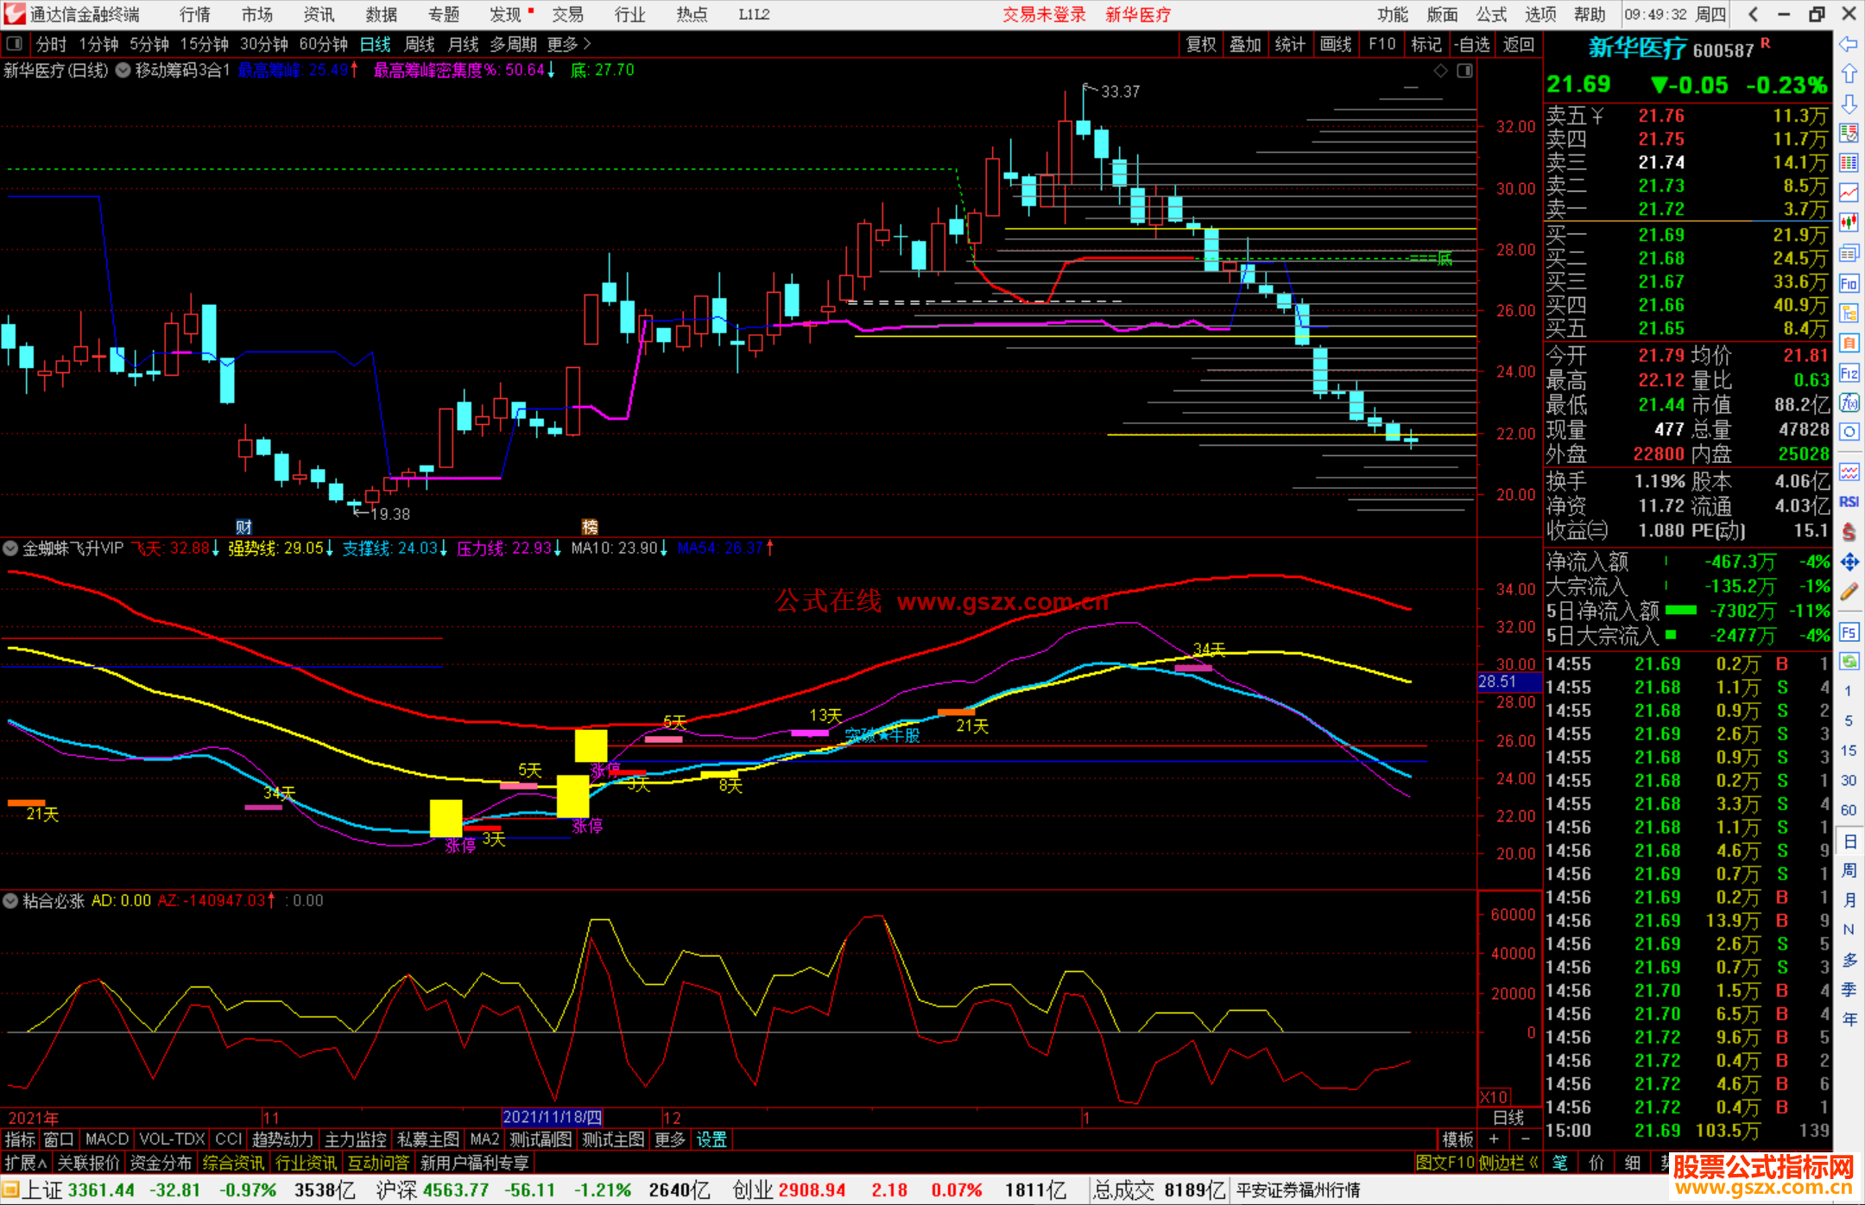Click the minus button beside 模板
Screen dimensions: 1865x1205
(x=1525, y=1140)
